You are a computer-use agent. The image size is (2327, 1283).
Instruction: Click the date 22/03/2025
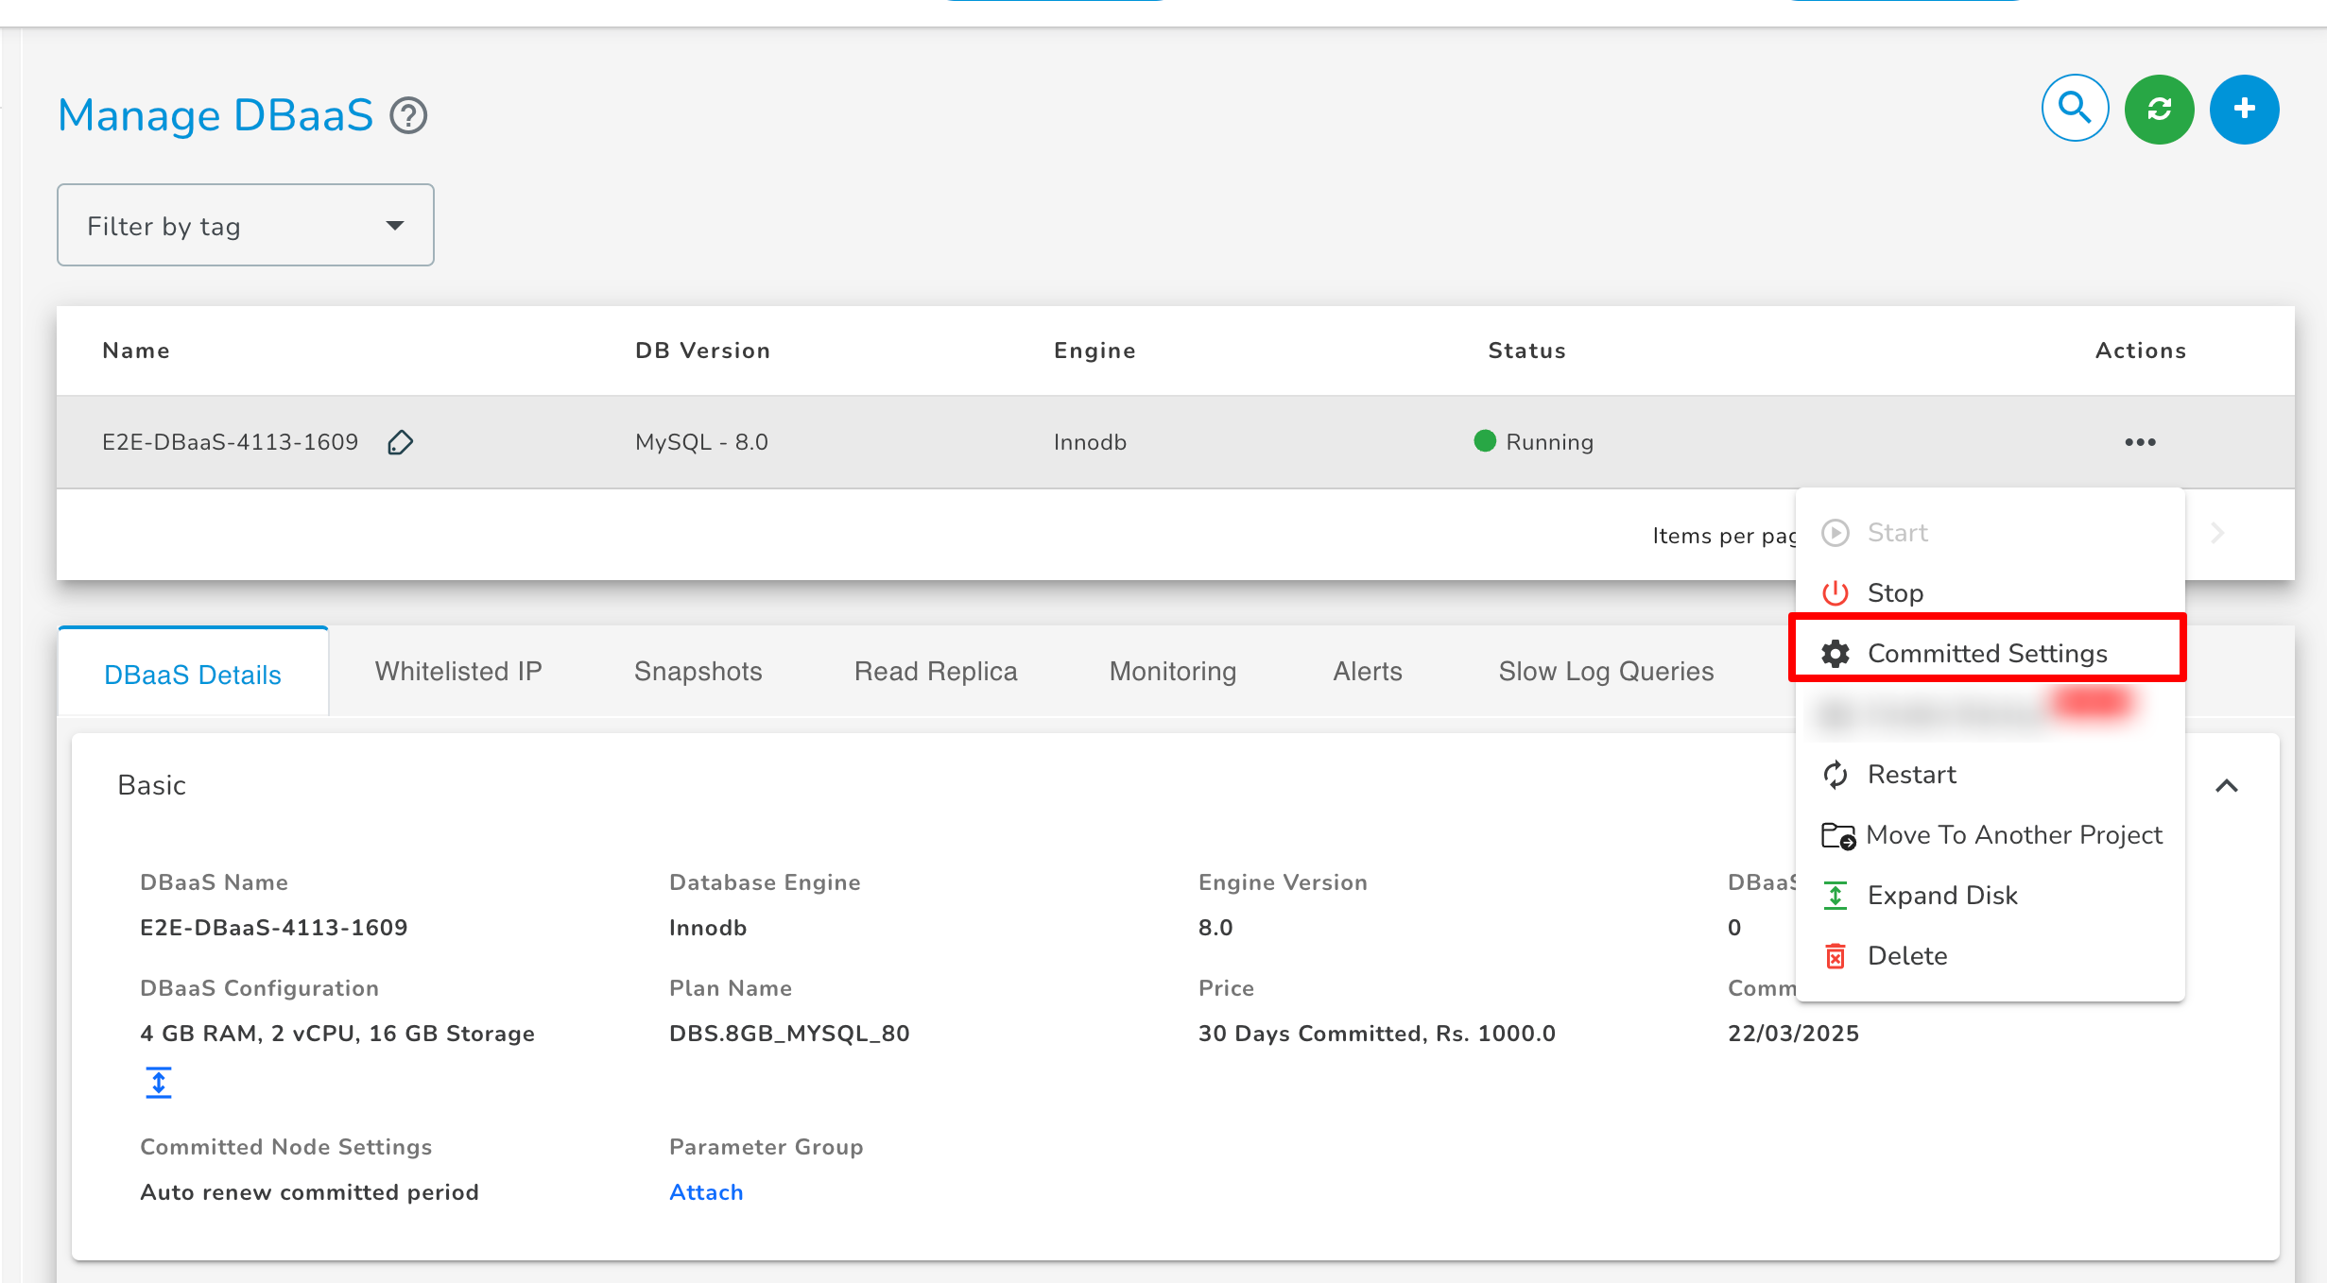pos(1793,1034)
